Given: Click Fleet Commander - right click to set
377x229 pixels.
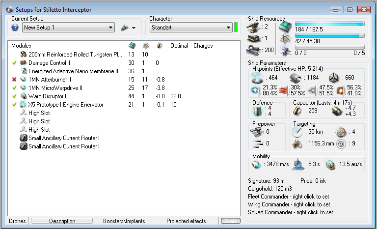Looking at the screenshot, I should coord(289,197).
